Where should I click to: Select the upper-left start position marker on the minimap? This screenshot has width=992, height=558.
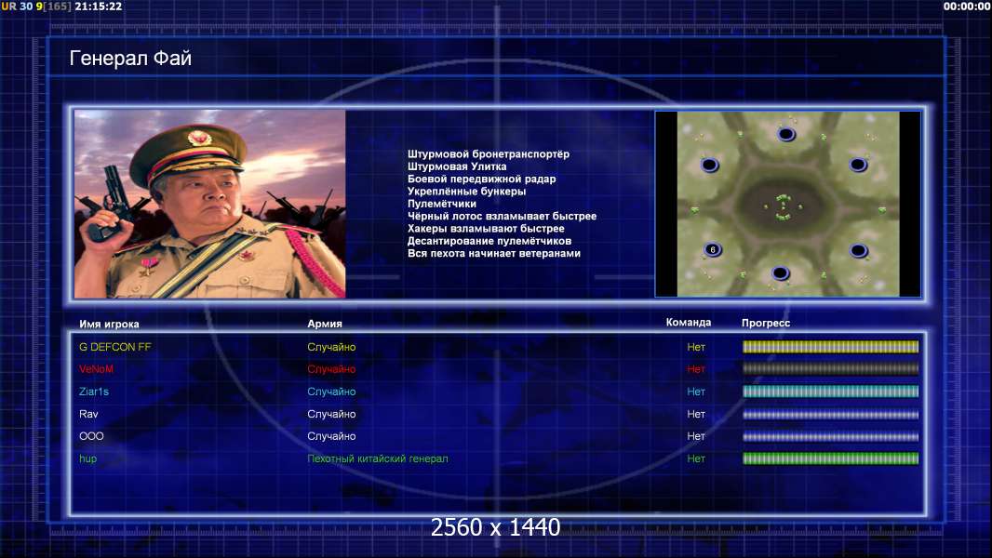point(710,165)
